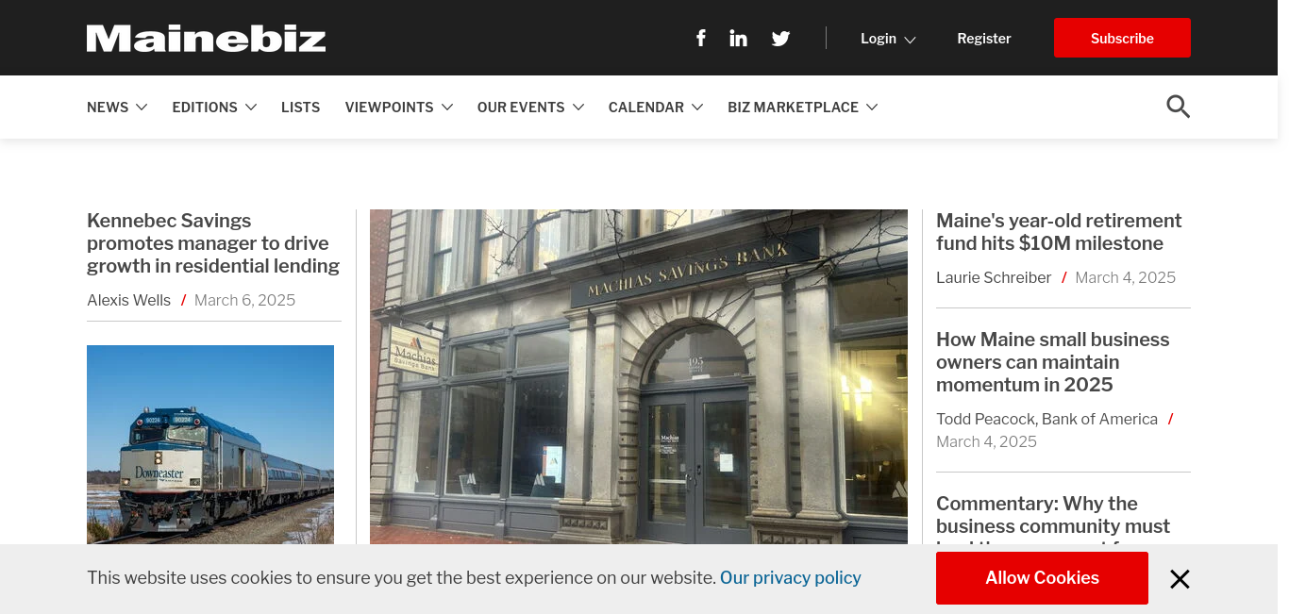Open the Biz Marketplace dropdown

[x=803, y=108]
